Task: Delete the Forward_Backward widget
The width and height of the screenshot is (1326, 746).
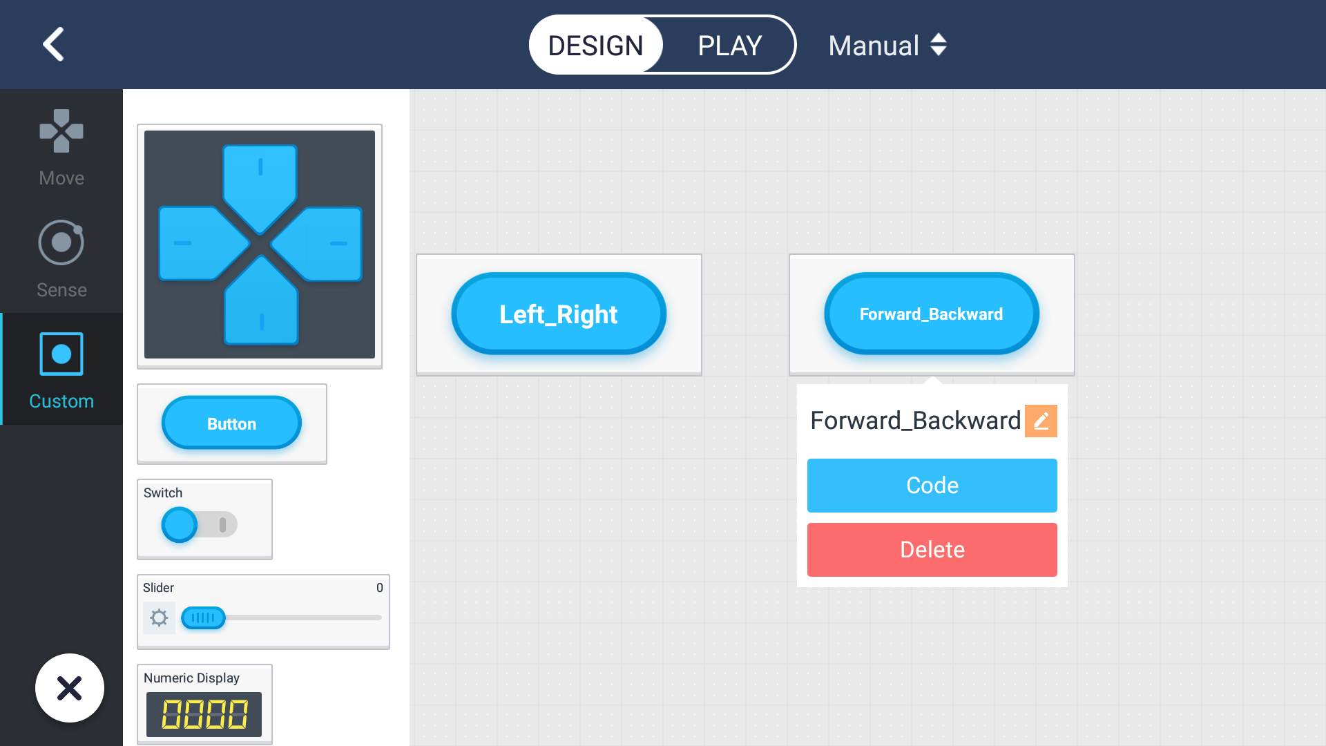Action: tap(932, 550)
